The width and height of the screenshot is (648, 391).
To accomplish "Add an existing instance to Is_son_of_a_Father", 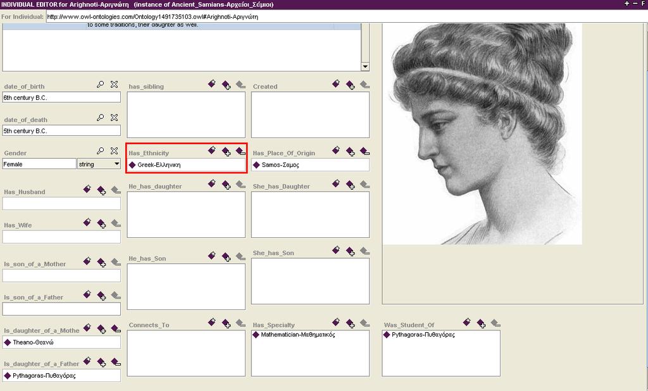I will click(102, 295).
